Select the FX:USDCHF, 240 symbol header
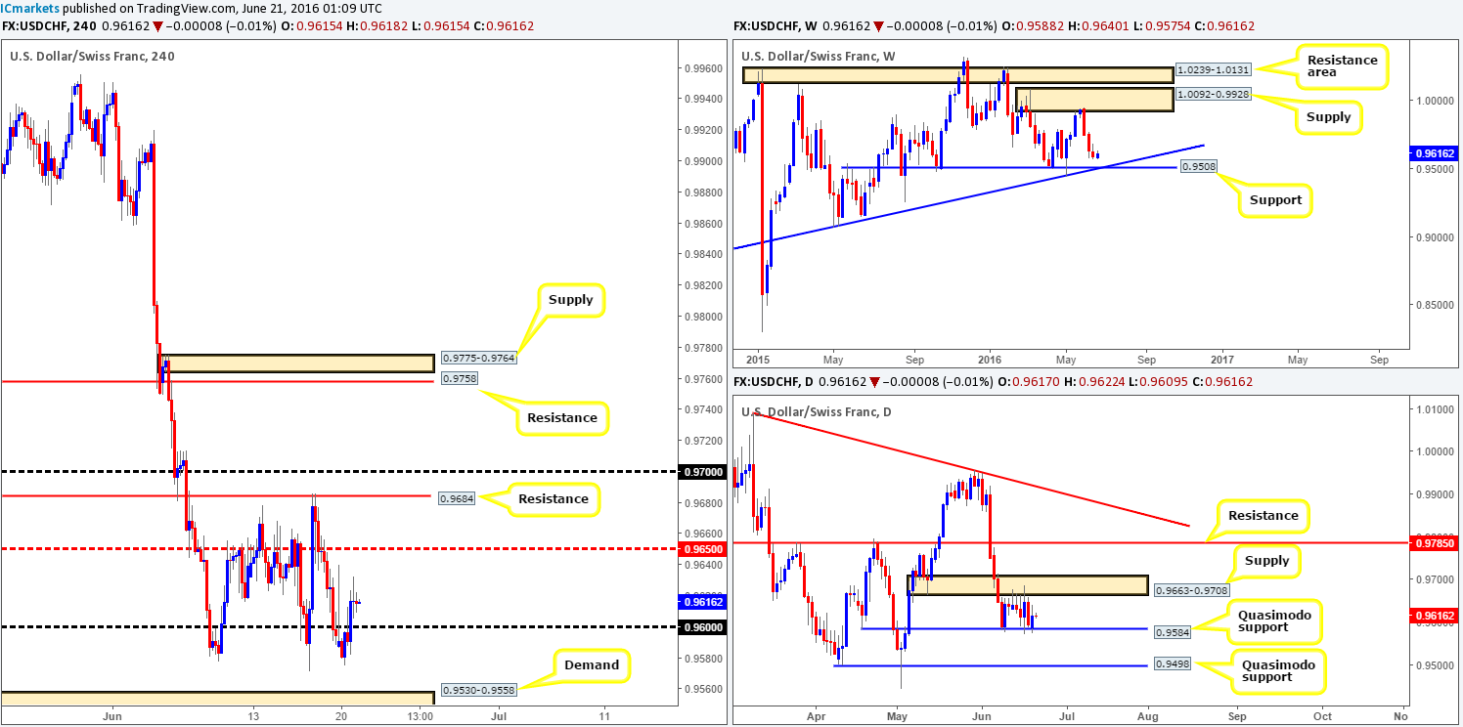Screen dimensions: 1463x727 tap(50, 26)
